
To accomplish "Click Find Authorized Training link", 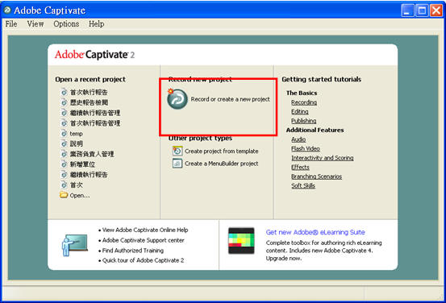I will tap(133, 251).
